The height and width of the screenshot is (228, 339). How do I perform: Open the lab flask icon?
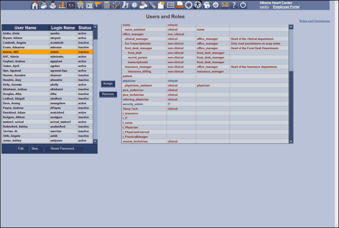tap(125, 5)
